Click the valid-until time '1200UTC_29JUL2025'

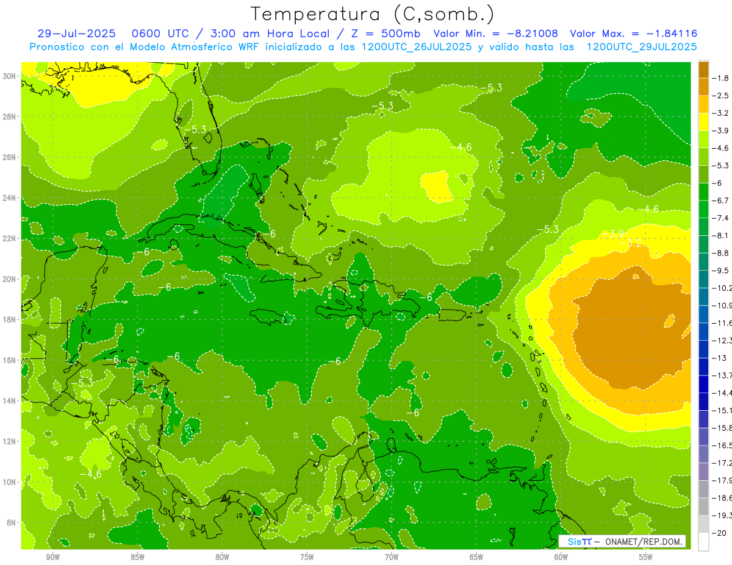pyautogui.click(x=641, y=47)
